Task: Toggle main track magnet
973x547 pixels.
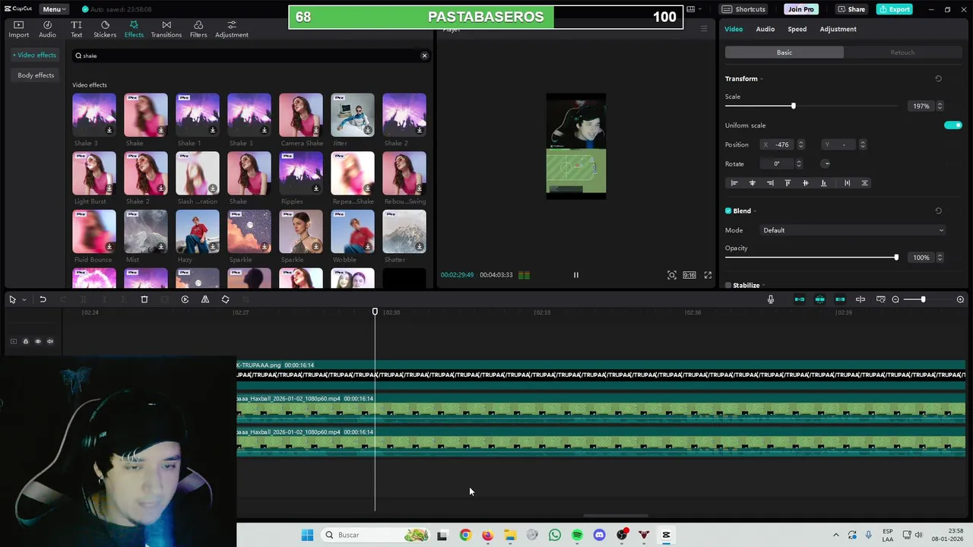Action: (x=799, y=299)
